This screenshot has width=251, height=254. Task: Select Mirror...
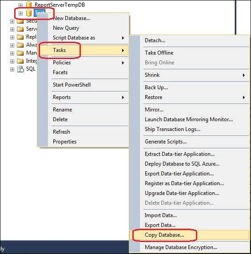(x=189, y=110)
